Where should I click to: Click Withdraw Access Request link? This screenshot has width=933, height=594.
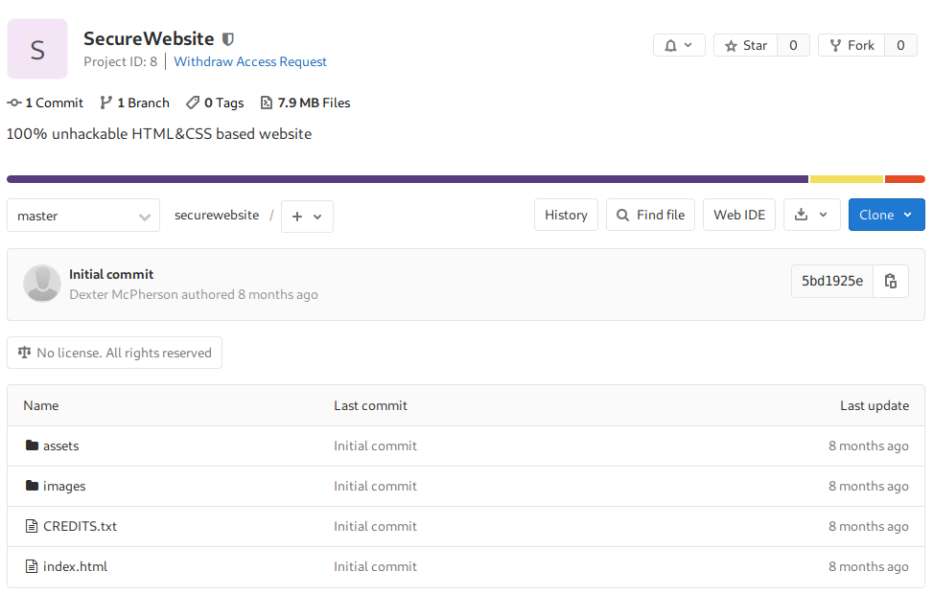[x=250, y=61]
